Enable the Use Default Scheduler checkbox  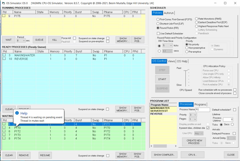point(158,33)
